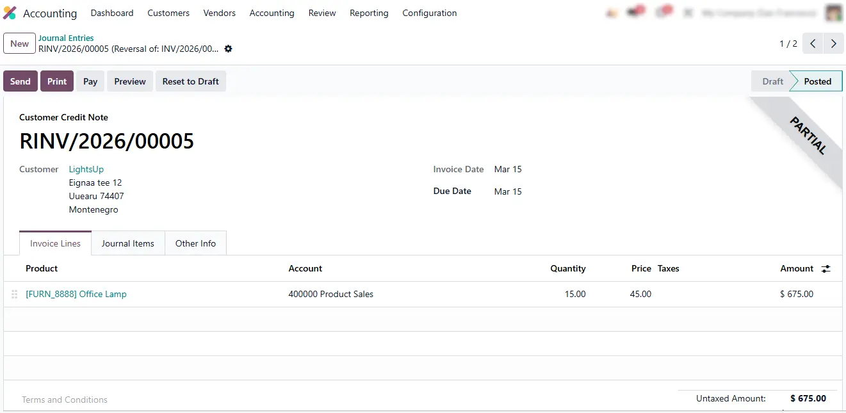The height and width of the screenshot is (413, 846).
Task: Open the user avatar menu
Action: (833, 13)
